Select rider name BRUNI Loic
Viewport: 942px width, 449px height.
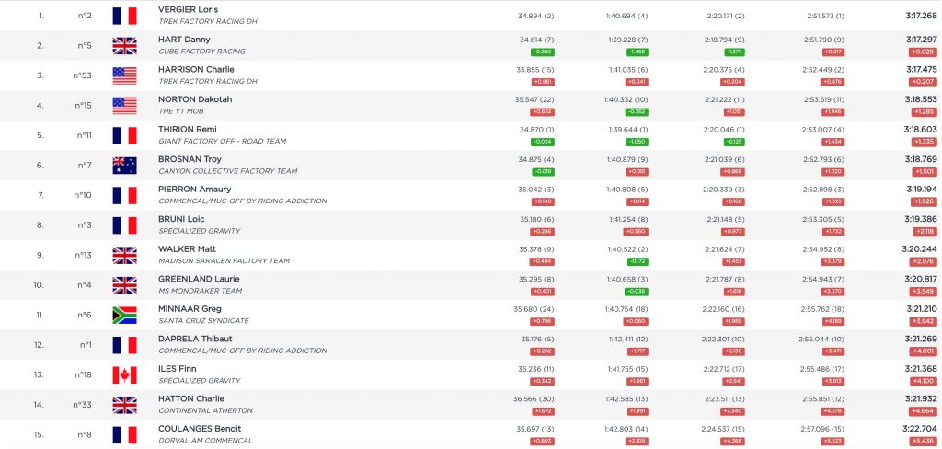[181, 219]
